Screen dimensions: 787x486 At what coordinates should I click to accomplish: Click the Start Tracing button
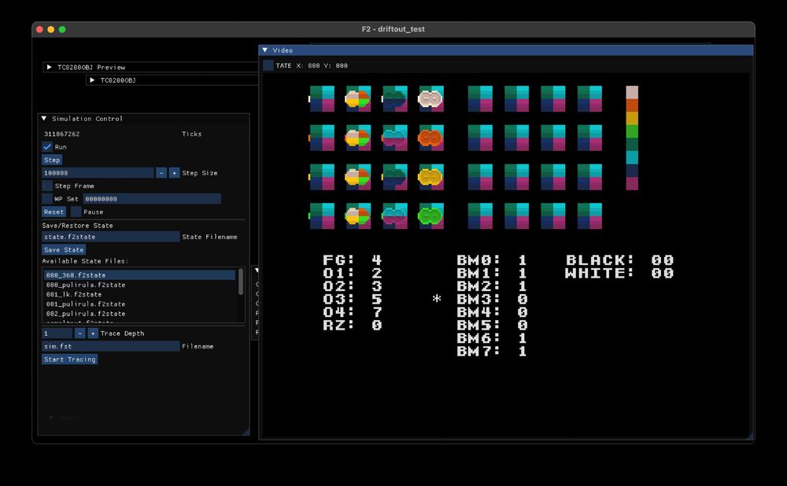coord(69,359)
